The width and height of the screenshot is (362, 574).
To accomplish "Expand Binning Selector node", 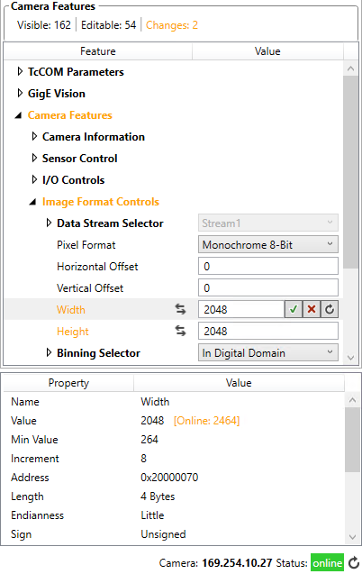I will (49, 352).
